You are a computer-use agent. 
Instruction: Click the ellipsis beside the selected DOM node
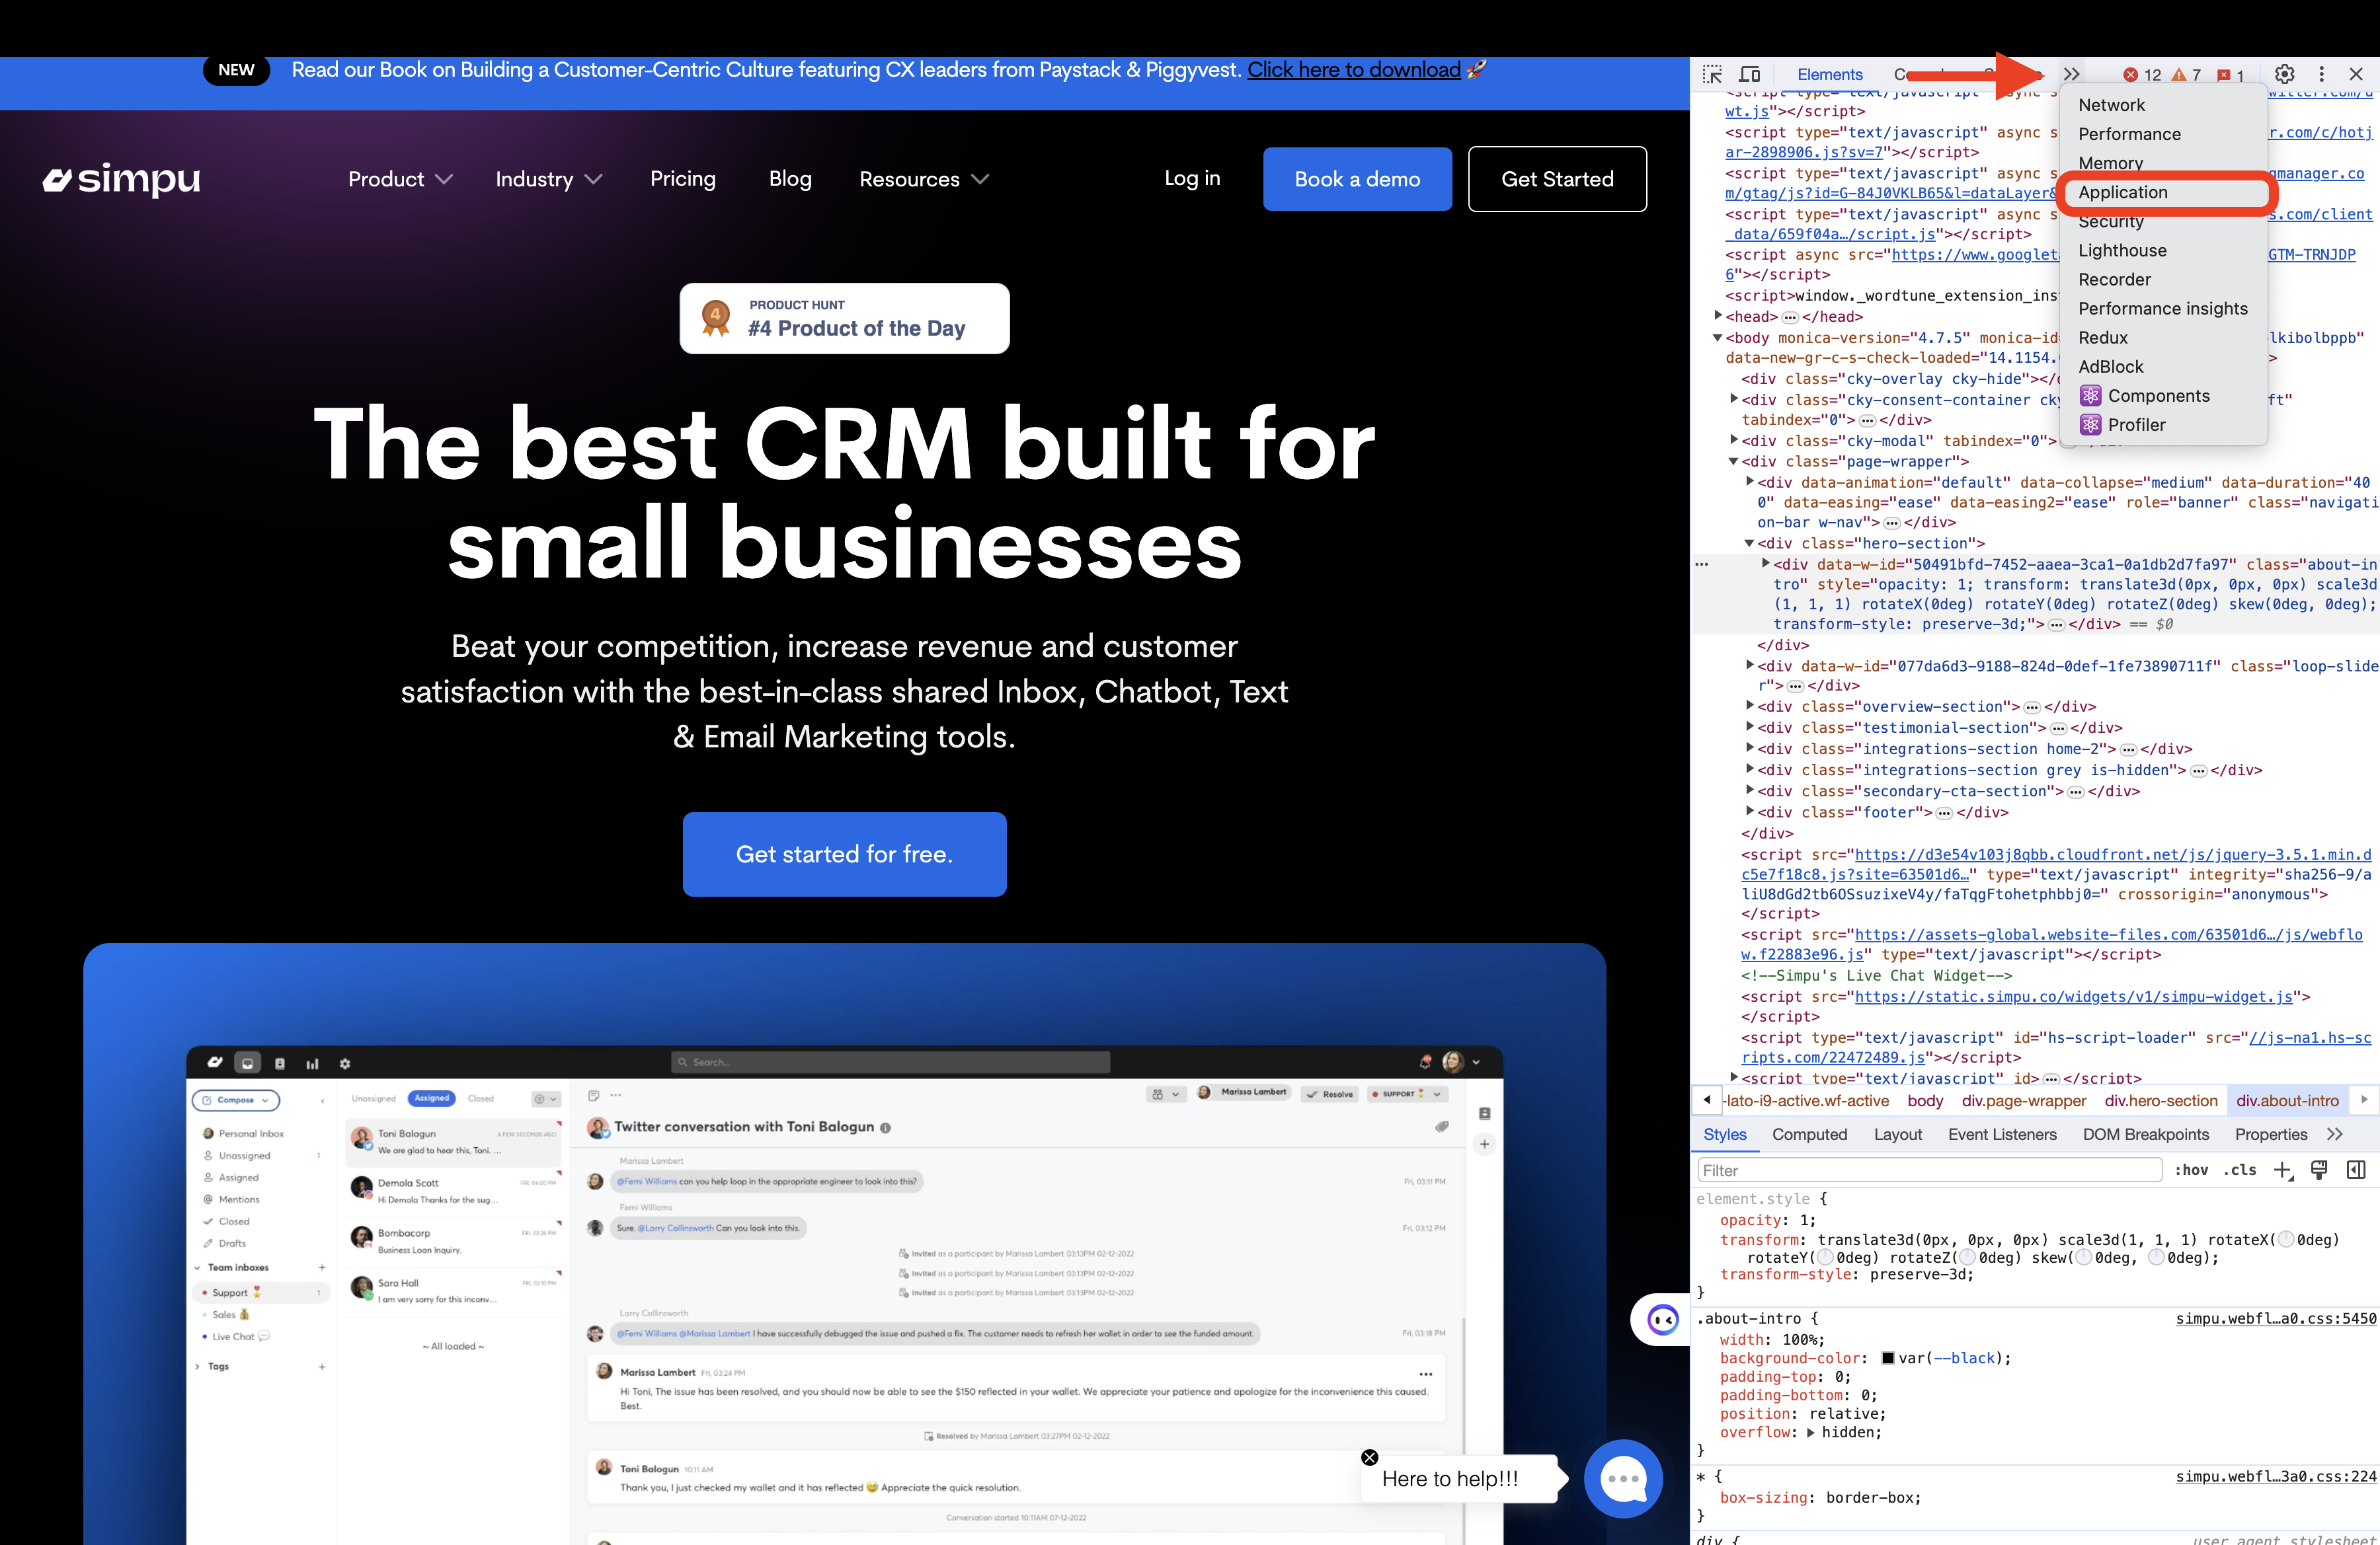(1702, 564)
